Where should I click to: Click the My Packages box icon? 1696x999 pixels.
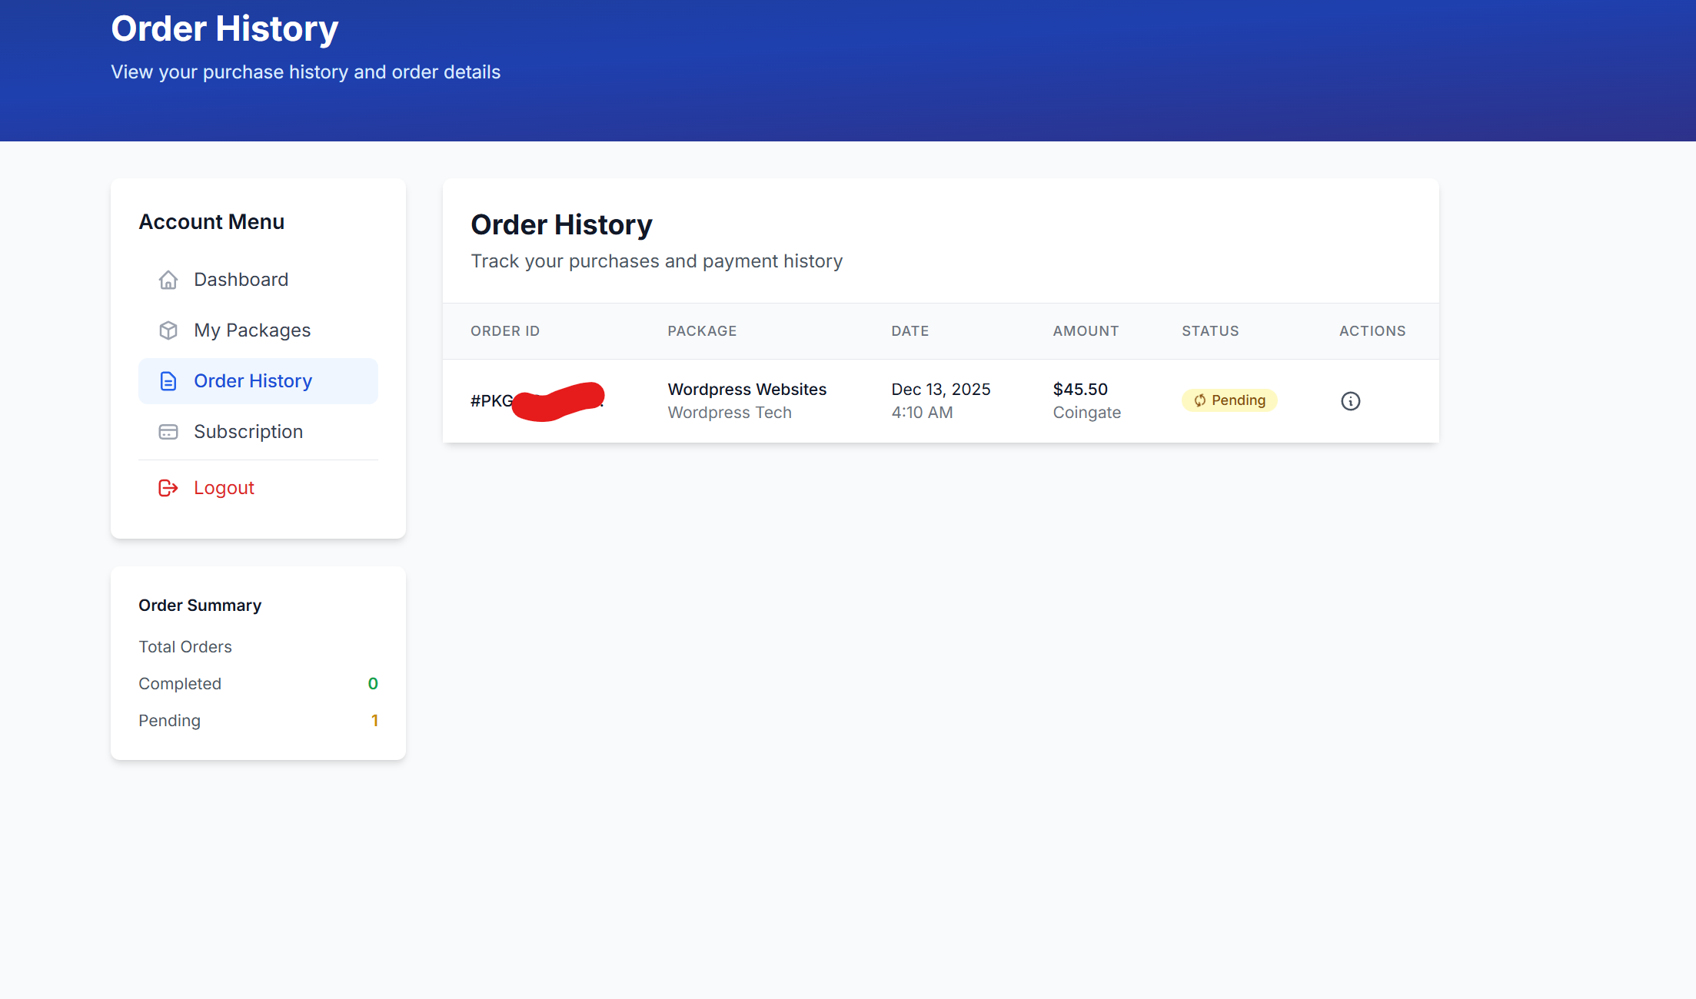click(168, 330)
